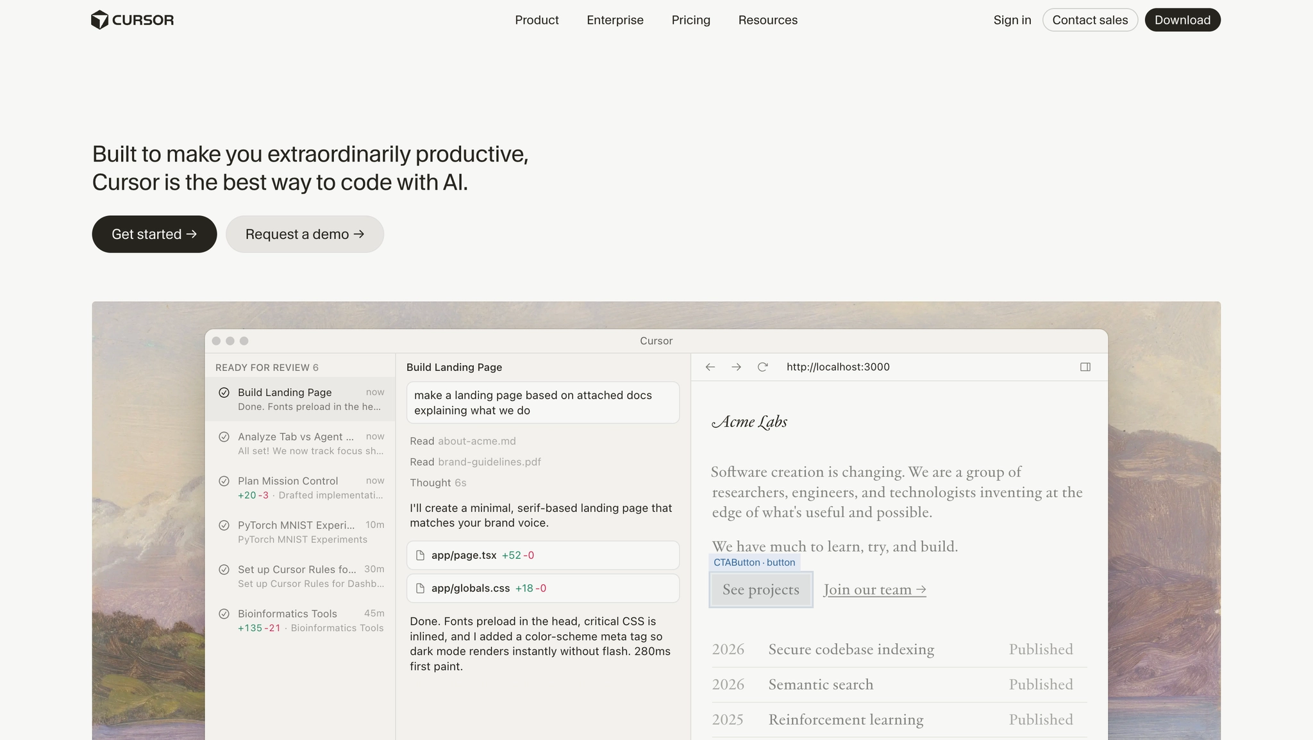Click the browser forward arrow icon
The width and height of the screenshot is (1313, 740).
[x=736, y=367]
